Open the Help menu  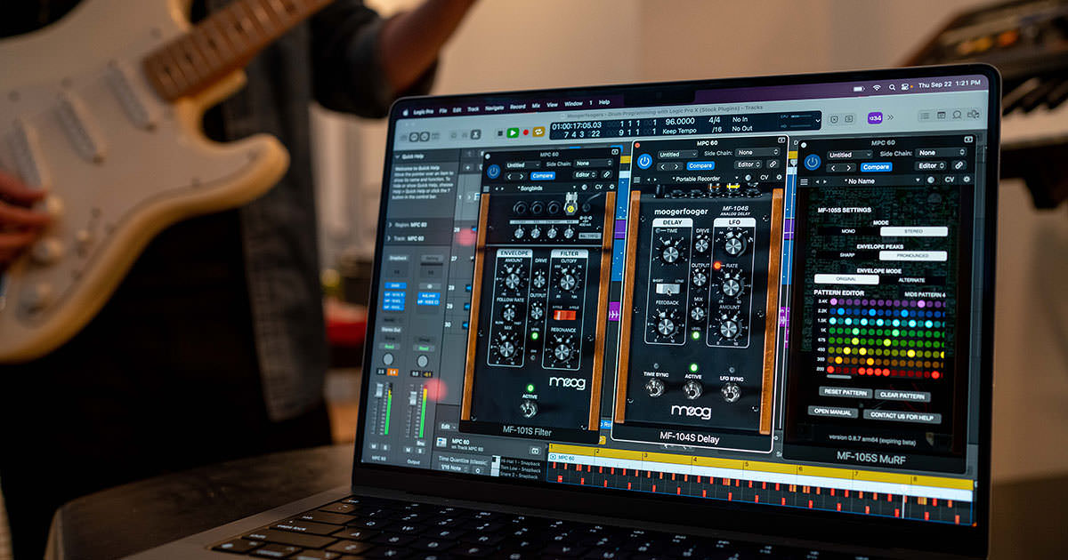604,102
